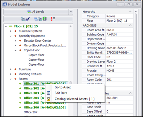This screenshot has height=117, width=143.
Task: Click the empty Division Code value field
Action: [119, 44]
